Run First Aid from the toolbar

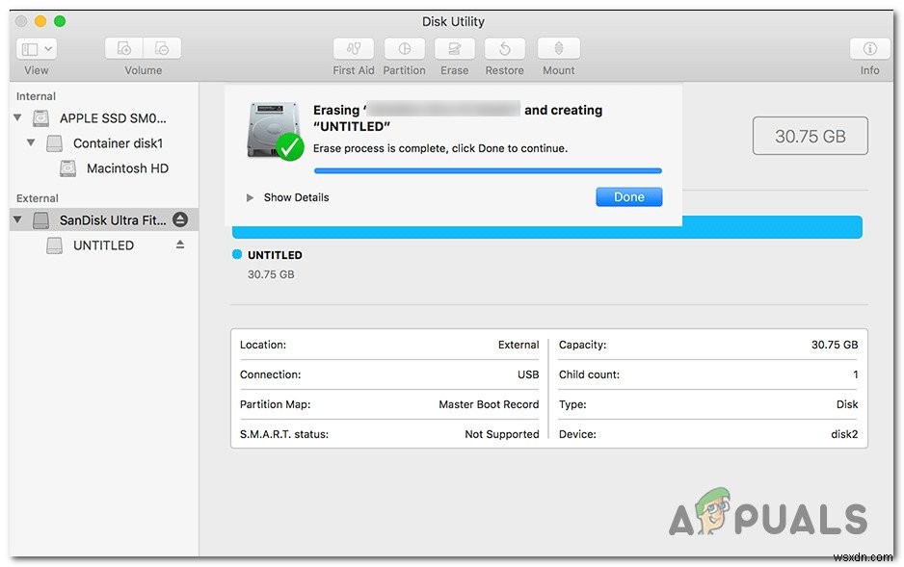tap(353, 49)
